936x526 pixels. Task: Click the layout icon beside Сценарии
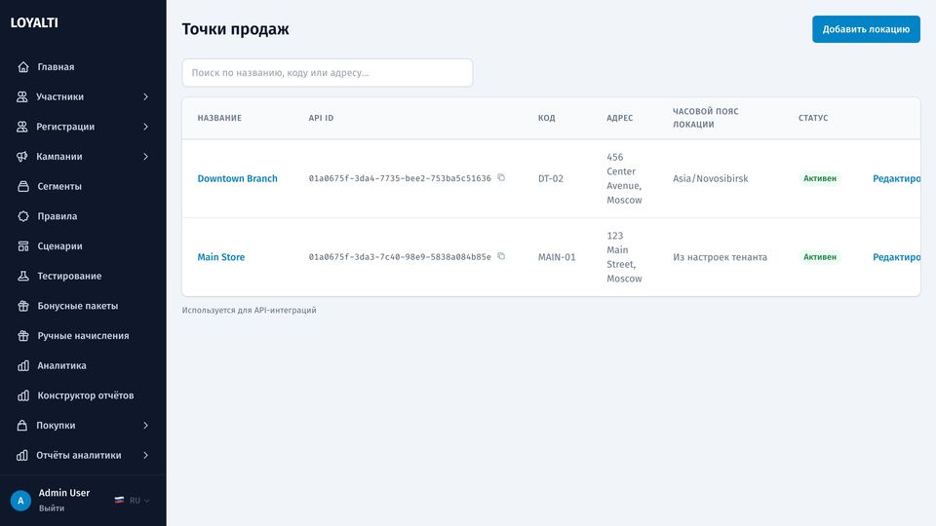click(x=23, y=245)
